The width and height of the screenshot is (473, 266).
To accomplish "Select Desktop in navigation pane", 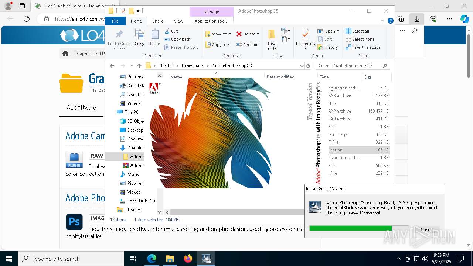I will point(135,130).
